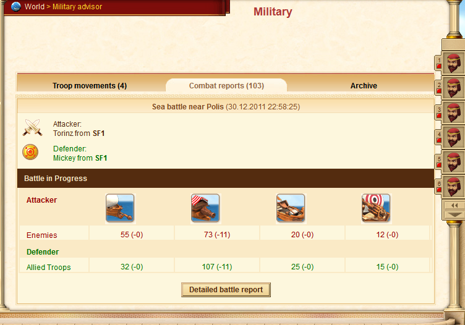Select advisor portrait number 3
The width and height of the screenshot is (465, 325).
(454, 113)
